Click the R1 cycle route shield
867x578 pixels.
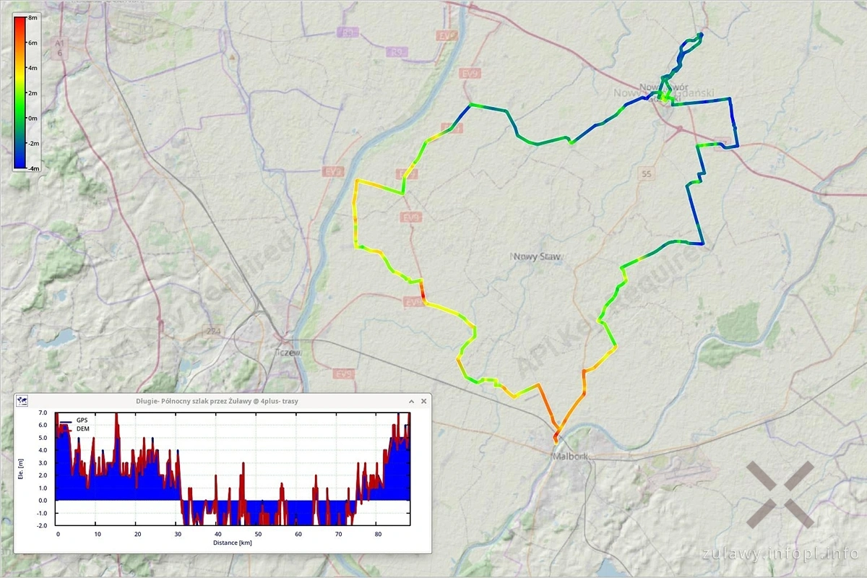point(348,33)
